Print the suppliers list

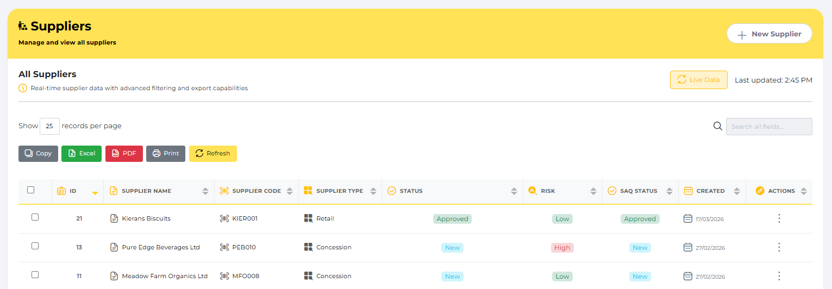tap(166, 153)
